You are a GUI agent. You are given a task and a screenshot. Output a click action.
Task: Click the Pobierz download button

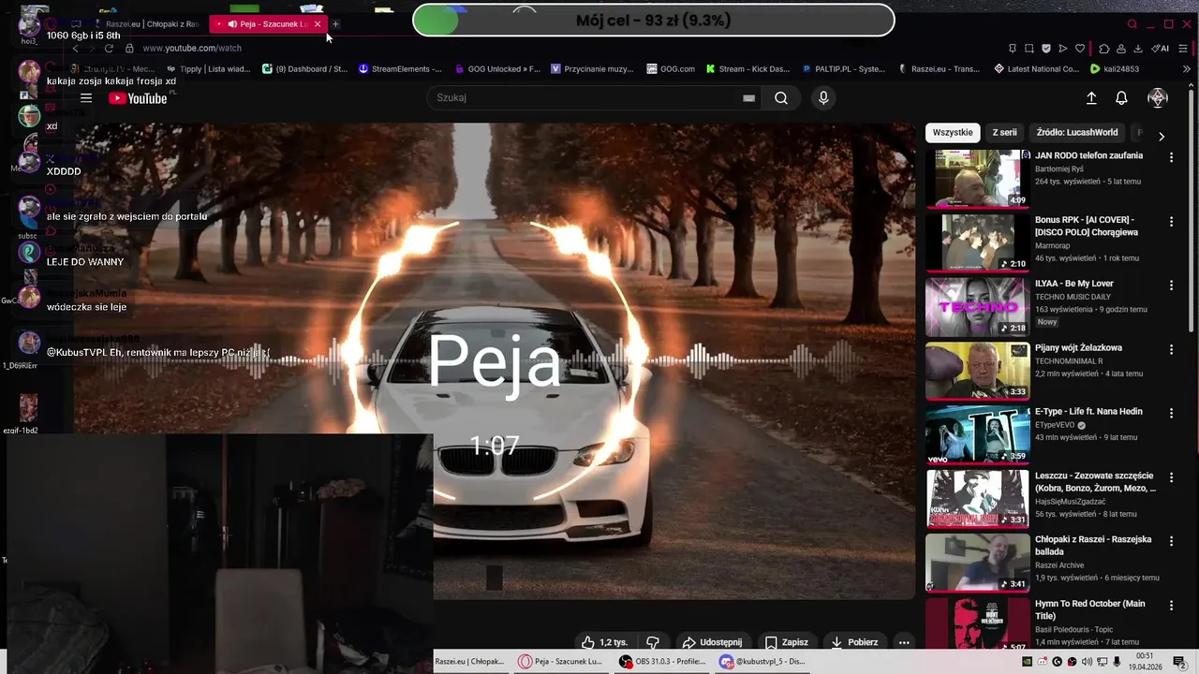point(854,642)
